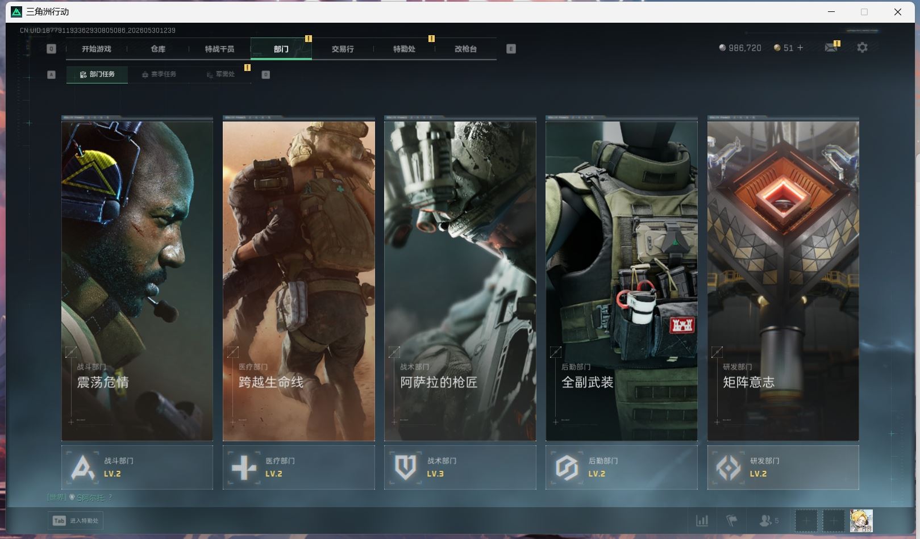The height and width of the screenshot is (539, 920).
Task: Click the A key hint icon beside 部门任务
Action: [51, 74]
